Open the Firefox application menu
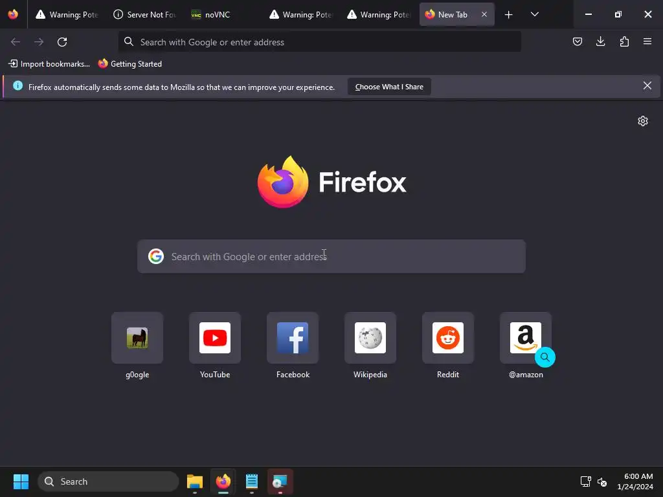Screen dimensions: 663x497 click(647, 41)
